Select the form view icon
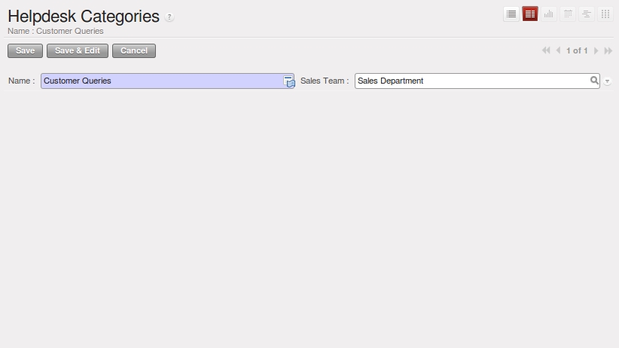Image resolution: width=619 pixels, height=348 pixels. tap(530, 14)
